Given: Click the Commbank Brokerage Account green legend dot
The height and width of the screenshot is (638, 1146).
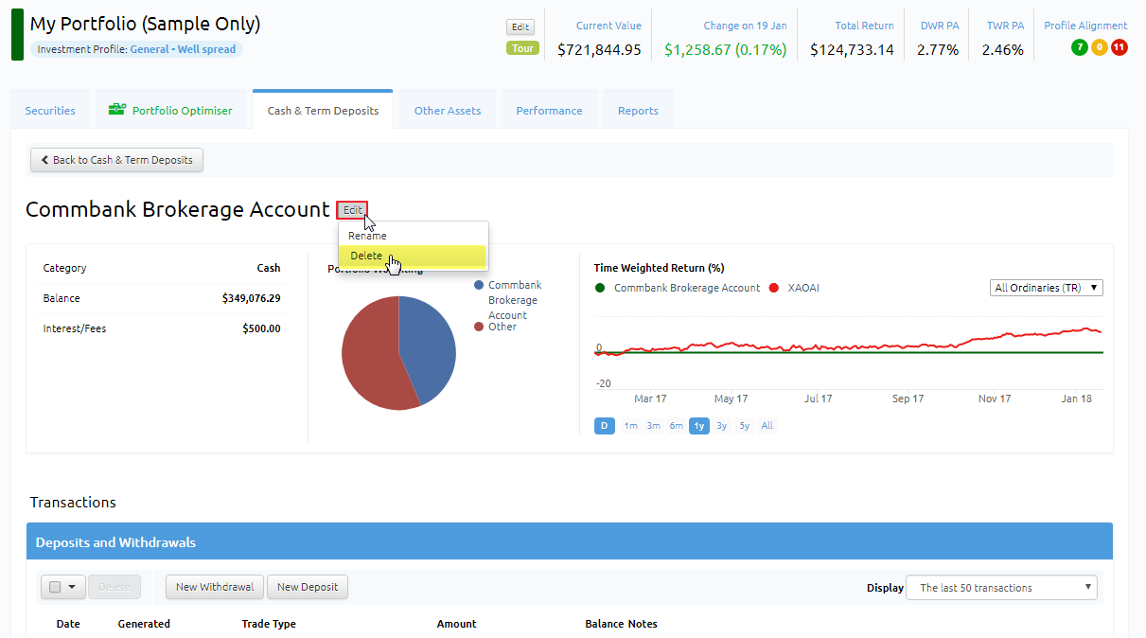Looking at the screenshot, I should click(x=599, y=288).
